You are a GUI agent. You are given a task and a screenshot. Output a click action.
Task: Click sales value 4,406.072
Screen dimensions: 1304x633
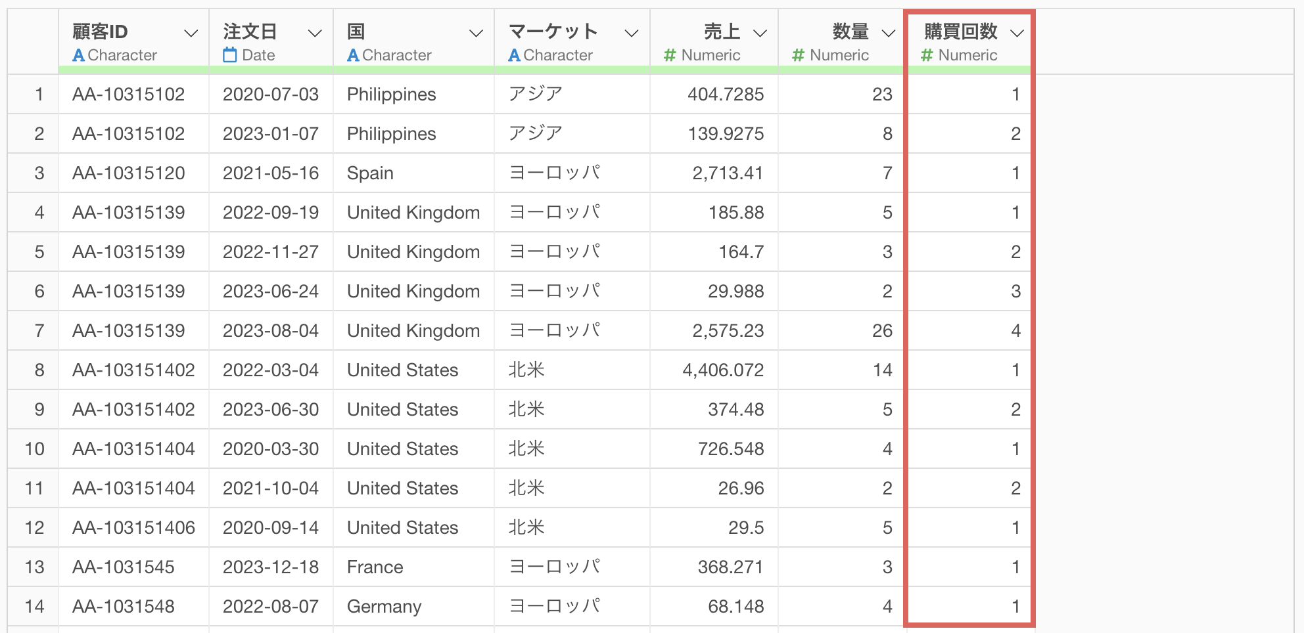click(x=723, y=370)
